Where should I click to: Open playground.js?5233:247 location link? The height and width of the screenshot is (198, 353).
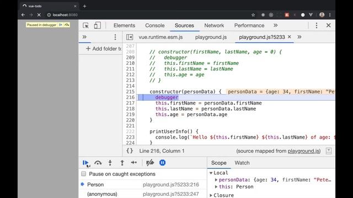(x=171, y=194)
